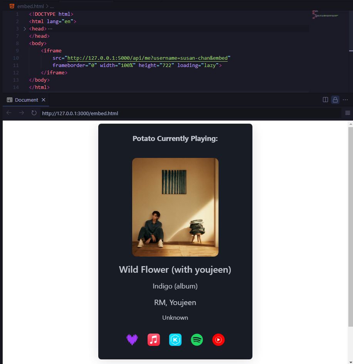Click the closing body tag on line 13
This screenshot has width=353, height=364.
(x=39, y=80)
